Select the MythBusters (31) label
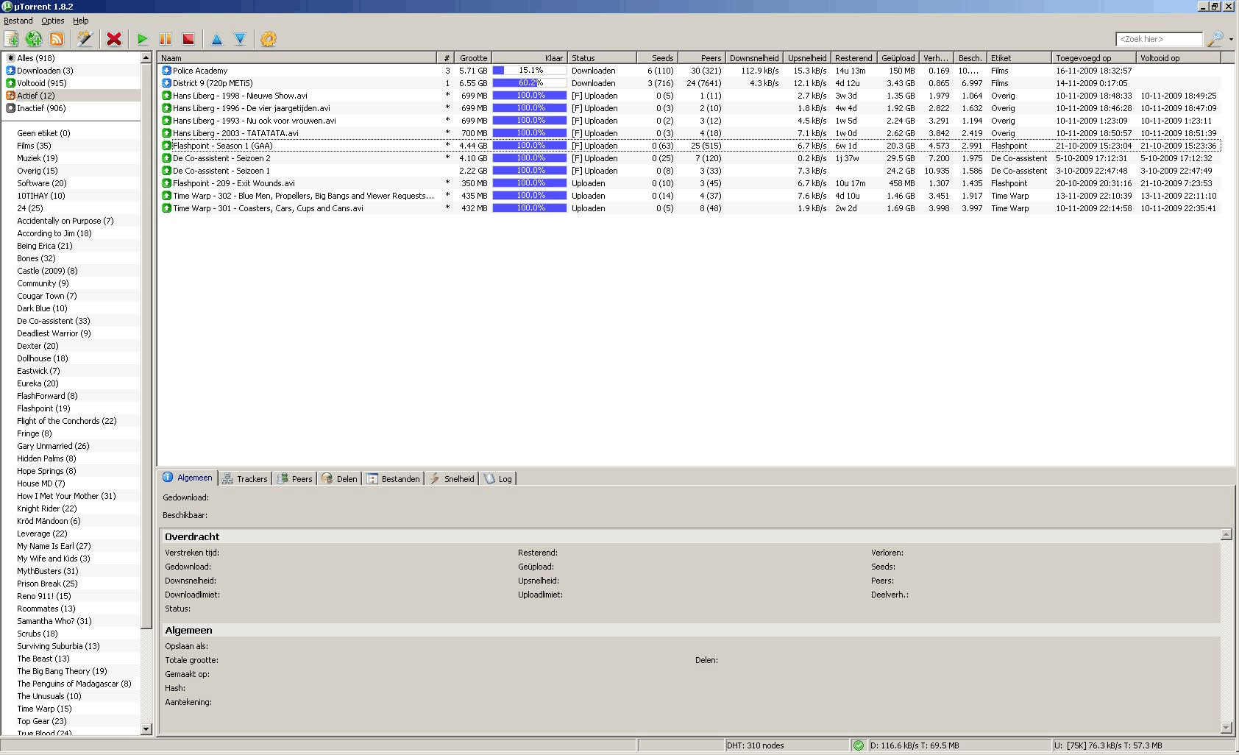The image size is (1239, 755). click(x=48, y=571)
